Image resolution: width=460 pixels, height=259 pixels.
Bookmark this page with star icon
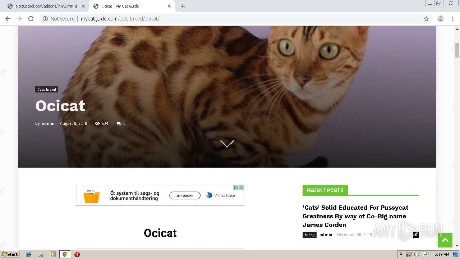(x=426, y=19)
